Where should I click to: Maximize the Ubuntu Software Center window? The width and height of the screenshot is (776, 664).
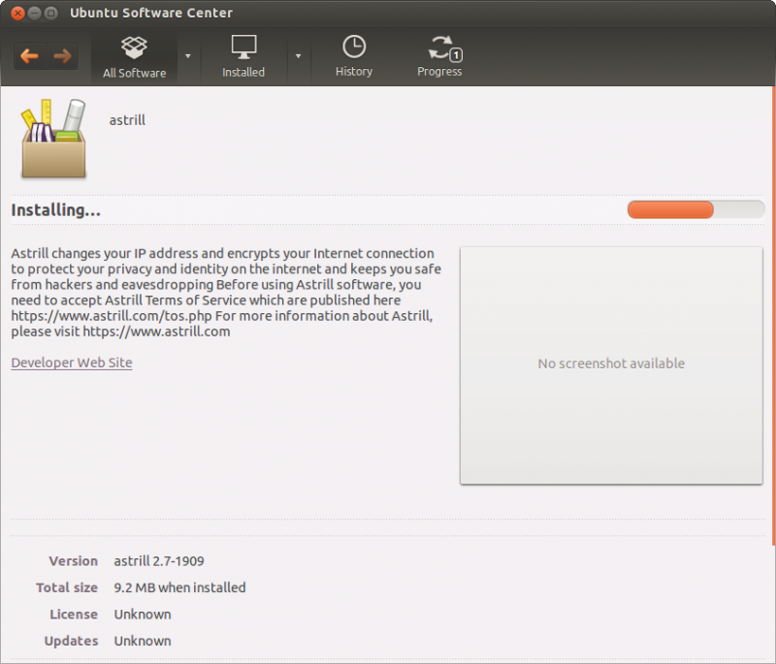pyautogui.click(x=51, y=13)
